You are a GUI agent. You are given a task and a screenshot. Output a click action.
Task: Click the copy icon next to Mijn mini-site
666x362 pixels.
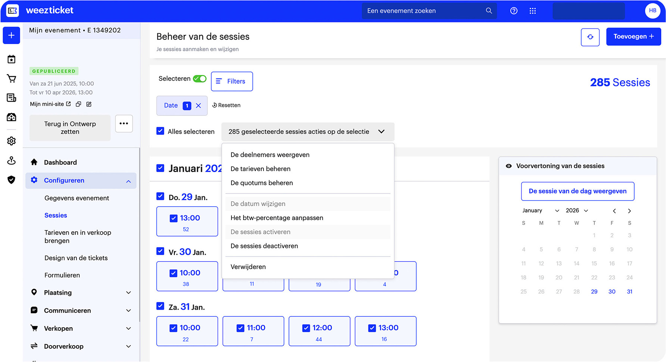pyautogui.click(x=78, y=104)
